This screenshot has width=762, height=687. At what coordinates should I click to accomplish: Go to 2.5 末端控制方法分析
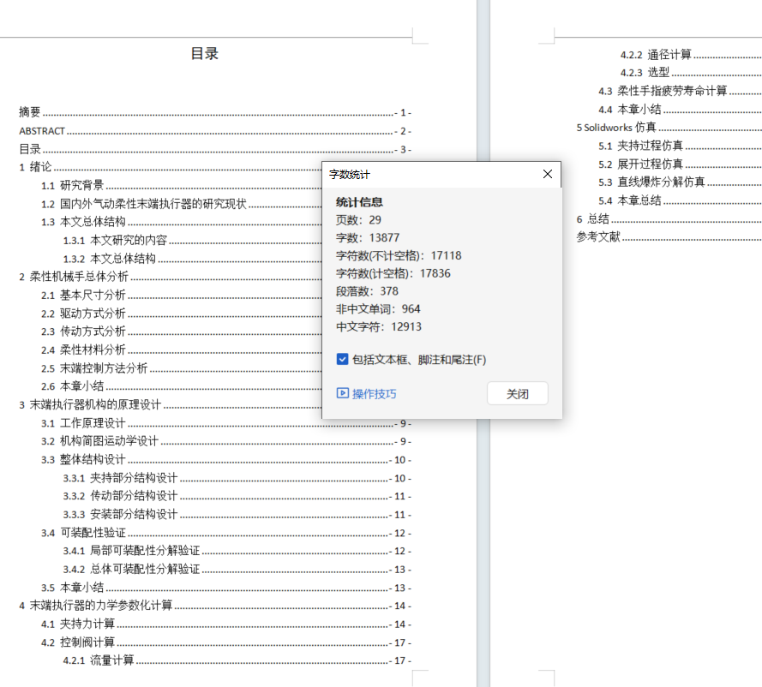click(181, 368)
